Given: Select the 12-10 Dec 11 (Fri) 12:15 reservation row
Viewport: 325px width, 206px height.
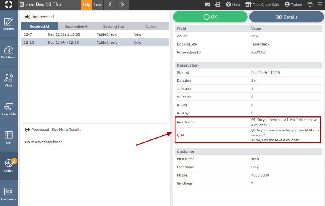Looking at the screenshot, I should click(x=95, y=43).
